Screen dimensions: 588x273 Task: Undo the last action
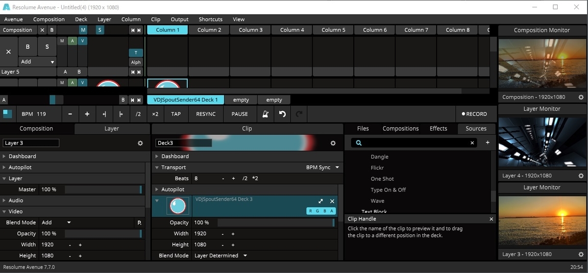coord(282,114)
